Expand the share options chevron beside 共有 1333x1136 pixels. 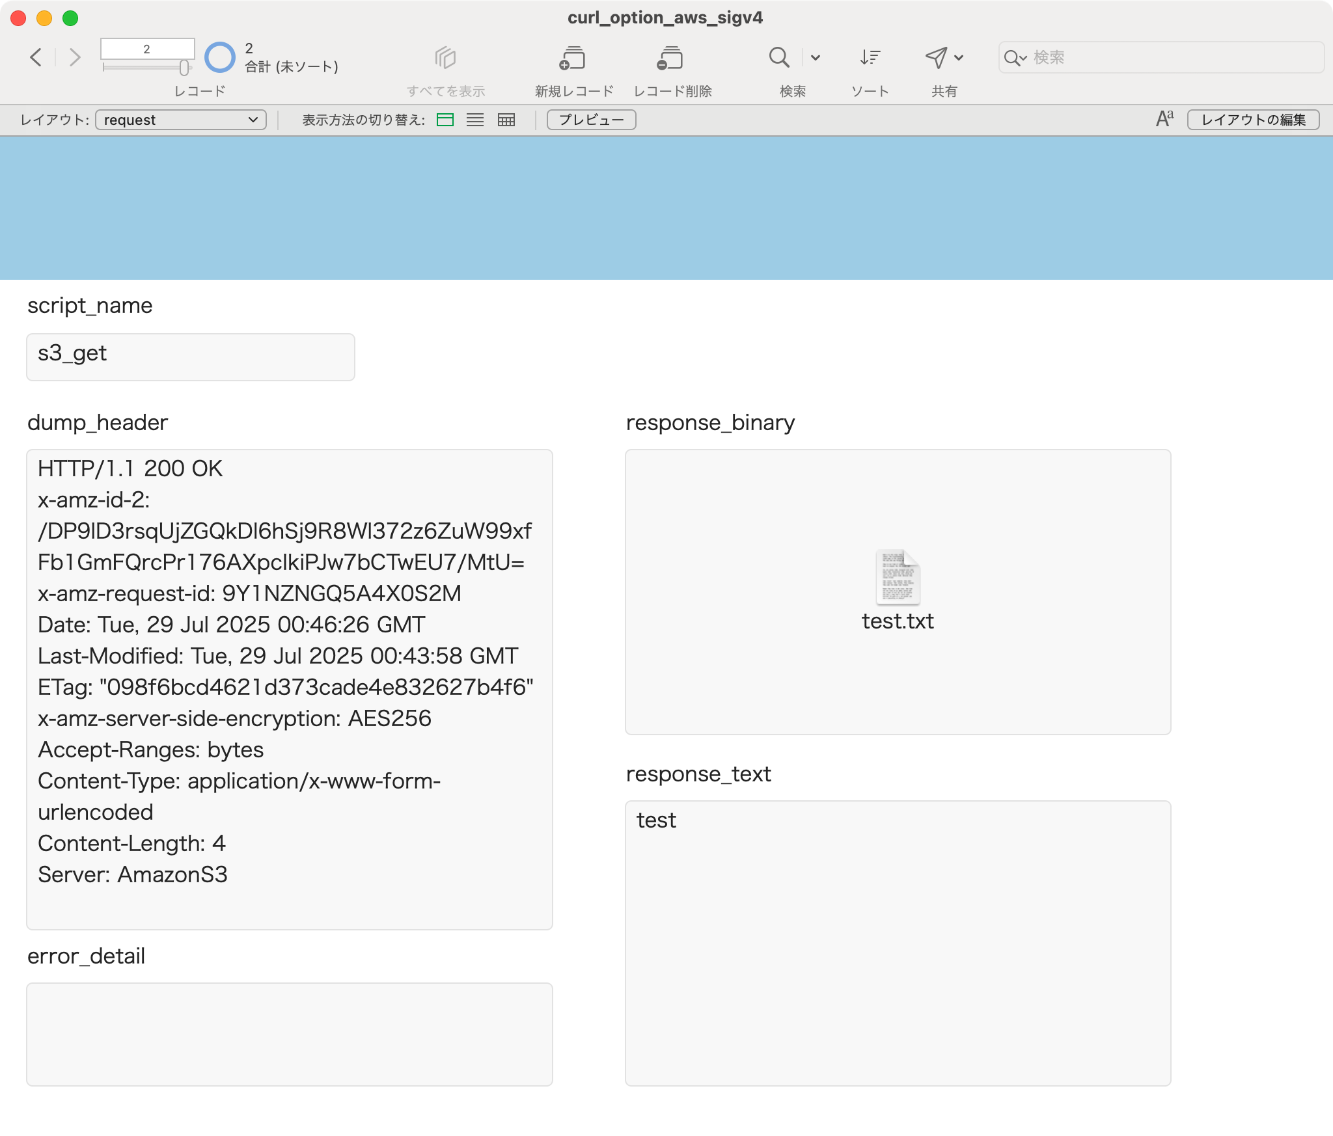click(x=959, y=57)
